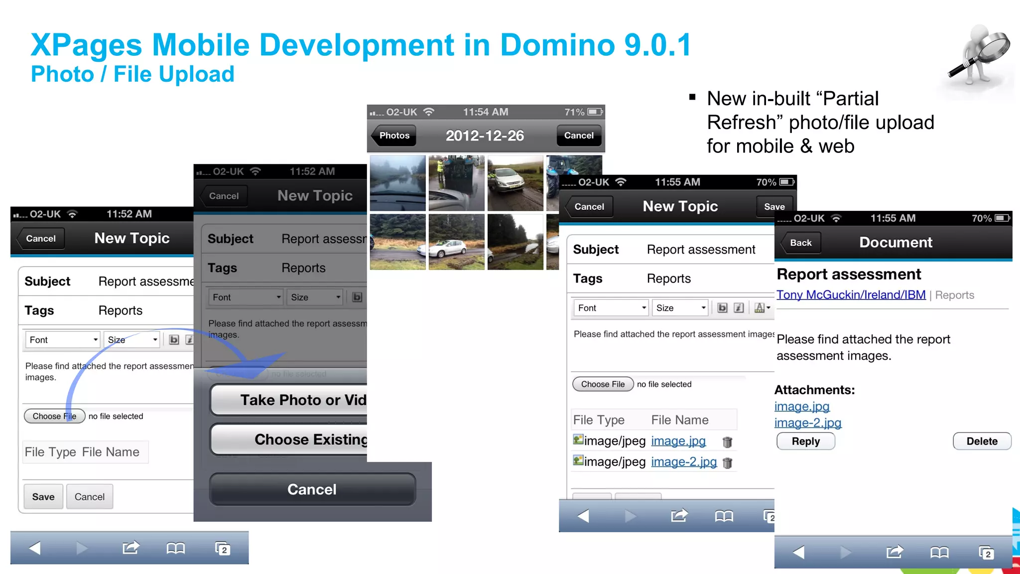Tap share icon in Document Safari toolbar
The width and height of the screenshot is (1020, 574).
tap(894, 552)
